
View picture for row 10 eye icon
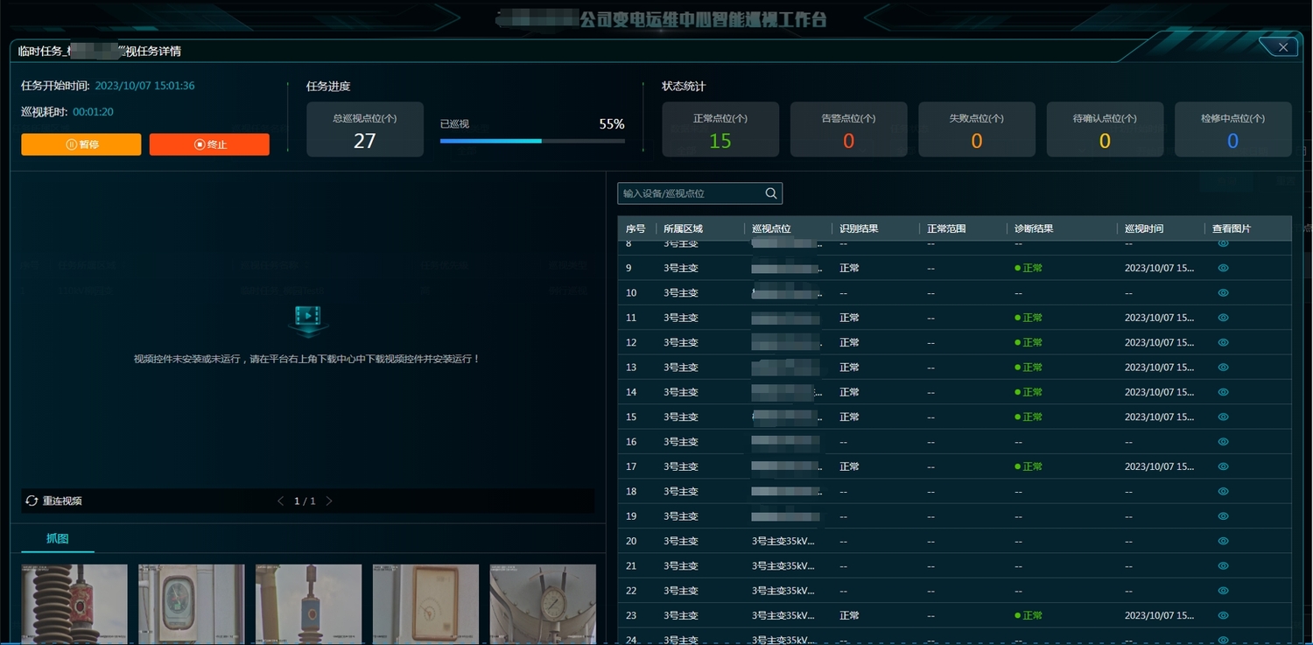(1224, 292)
